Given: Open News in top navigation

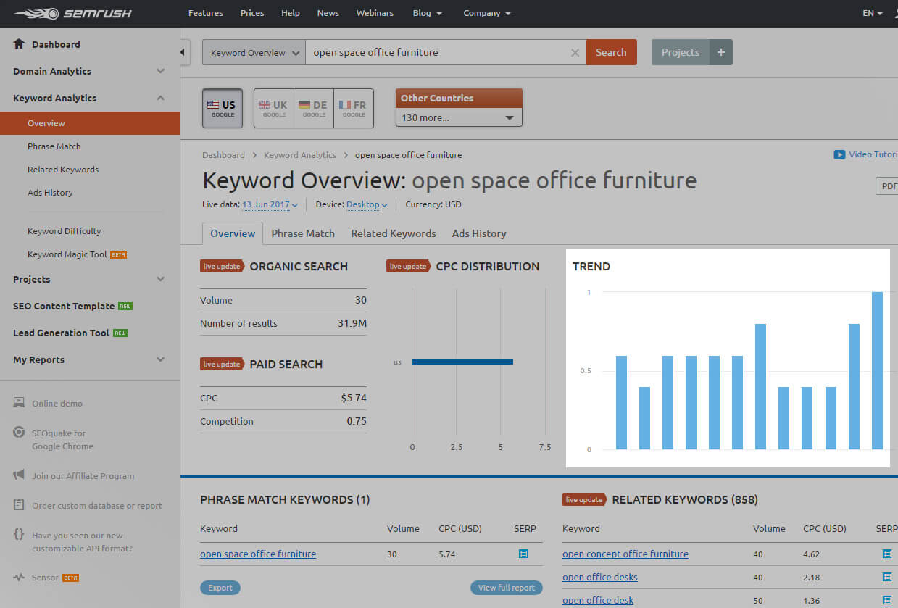Looking at the screenshot, I should (x=328, y=13).
